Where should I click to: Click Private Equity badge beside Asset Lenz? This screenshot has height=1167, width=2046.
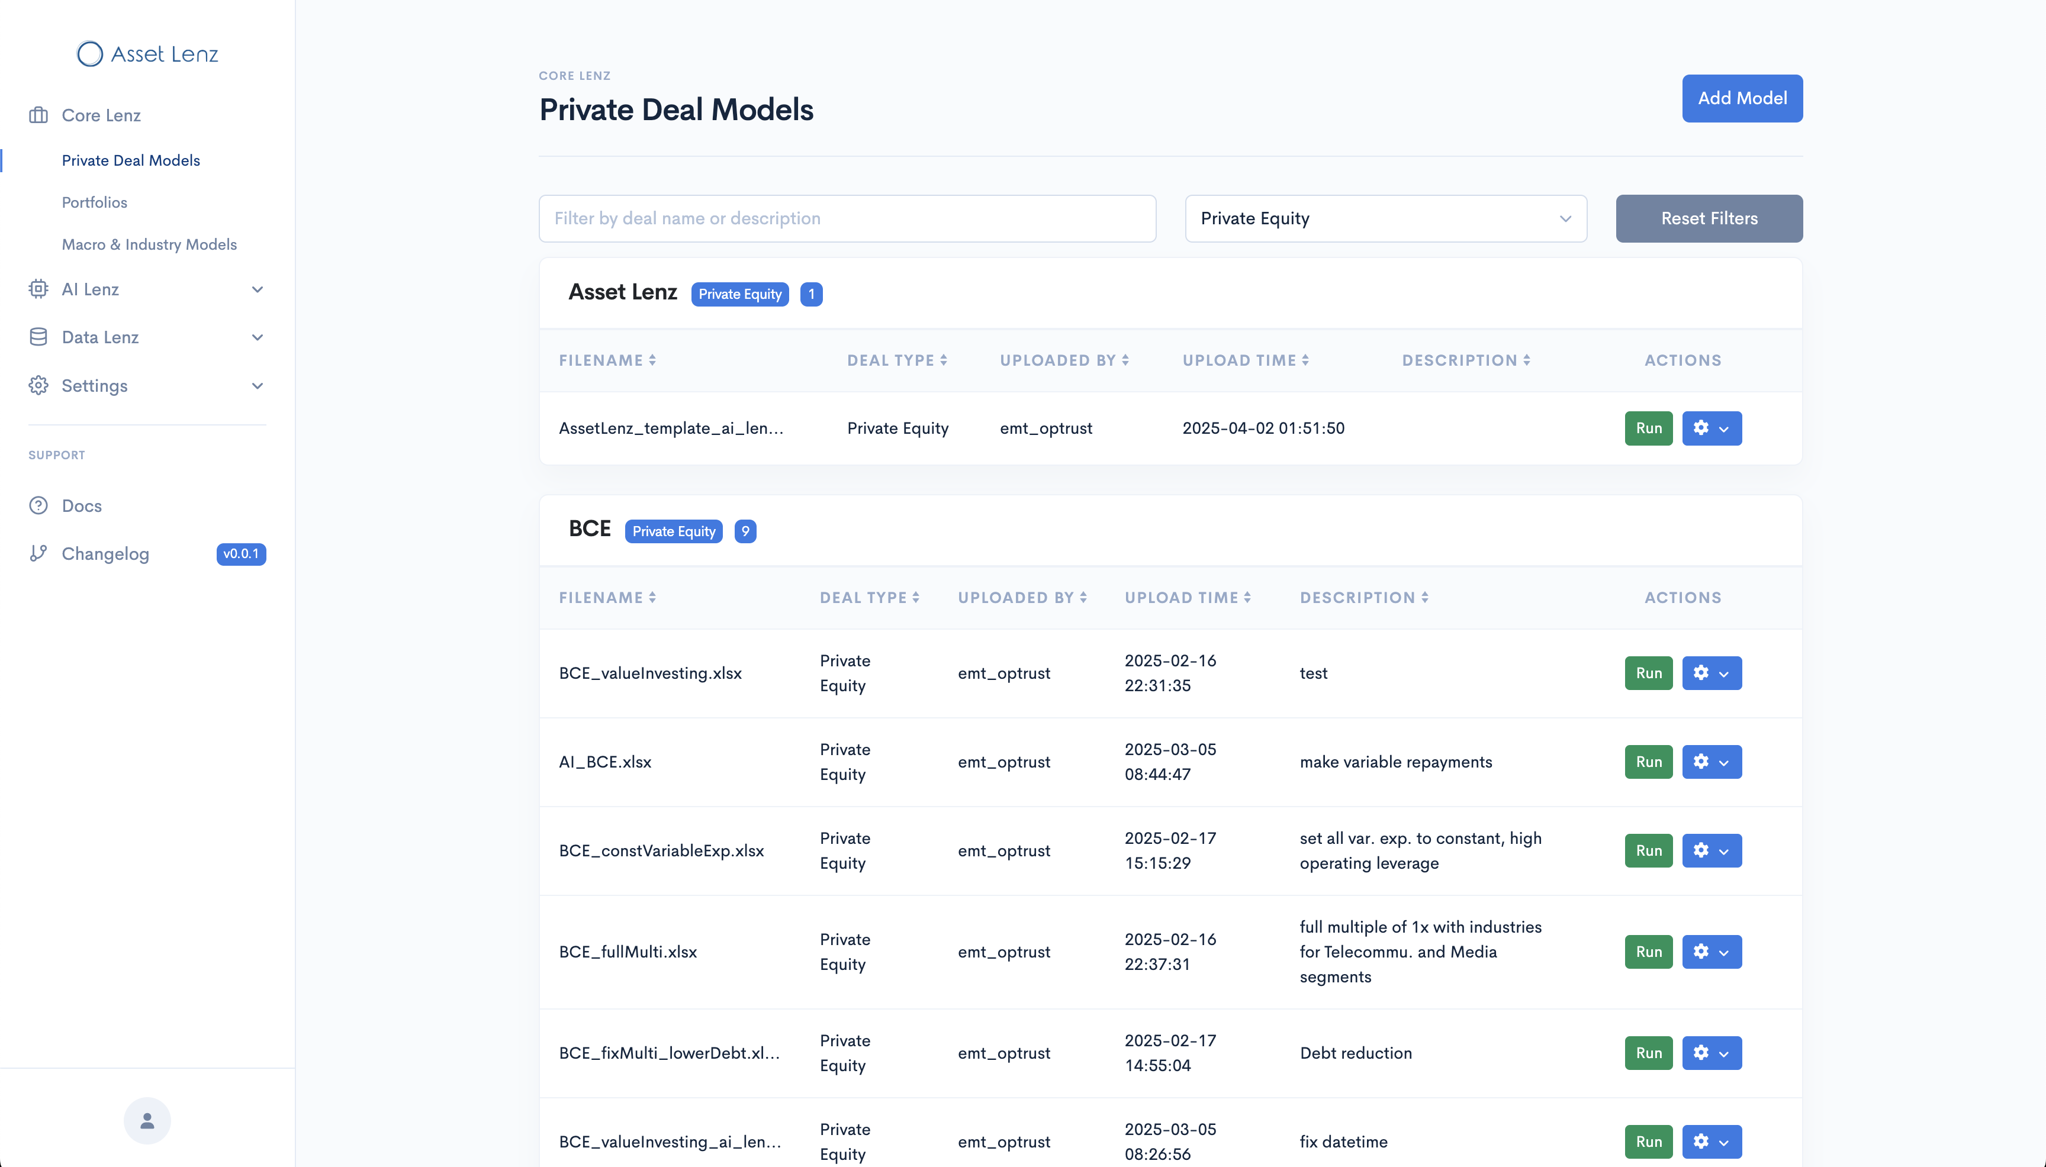click(739, 294)
